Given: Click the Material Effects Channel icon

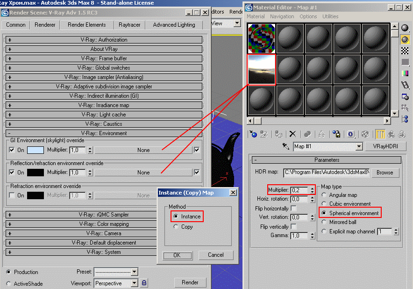Looking at the screenshot, I should (350, 134).
